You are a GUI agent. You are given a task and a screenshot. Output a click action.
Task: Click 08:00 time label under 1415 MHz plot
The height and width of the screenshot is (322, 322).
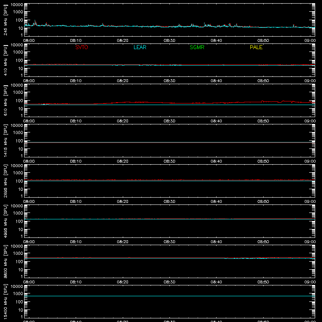point(29,161)
